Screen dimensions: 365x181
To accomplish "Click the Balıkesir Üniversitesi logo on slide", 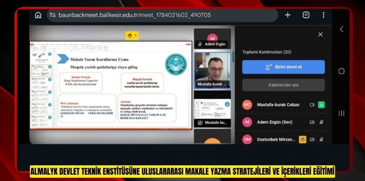I will pyautogui.click(x=176, y=65).
